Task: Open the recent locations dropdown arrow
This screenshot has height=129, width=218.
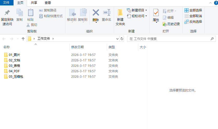Action: [18, 39]
